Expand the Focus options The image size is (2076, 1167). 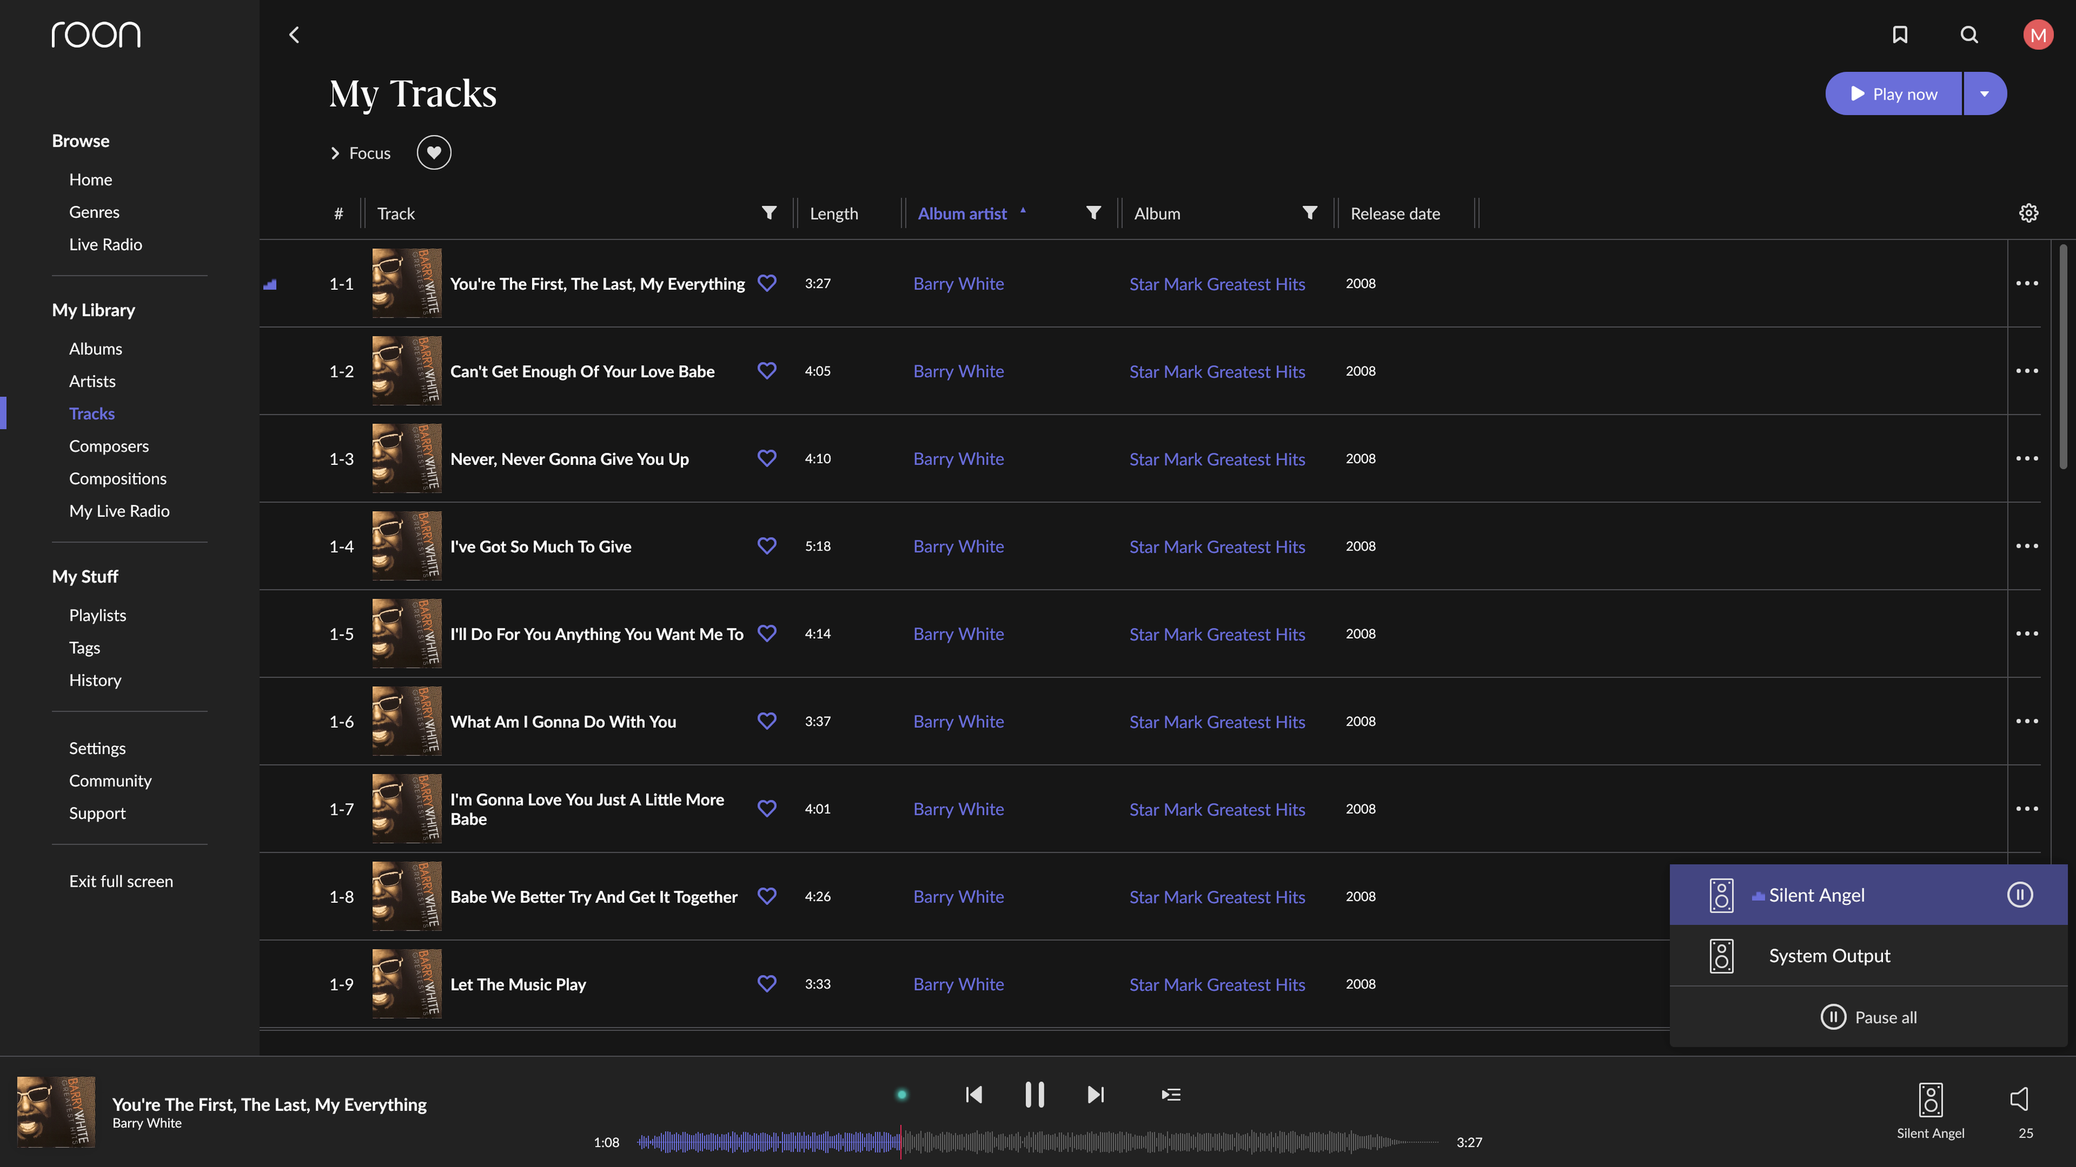pyautogui.click(x=361, y=153)
